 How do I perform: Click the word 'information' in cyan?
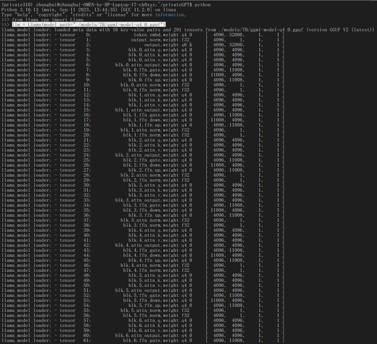(170, 15)
